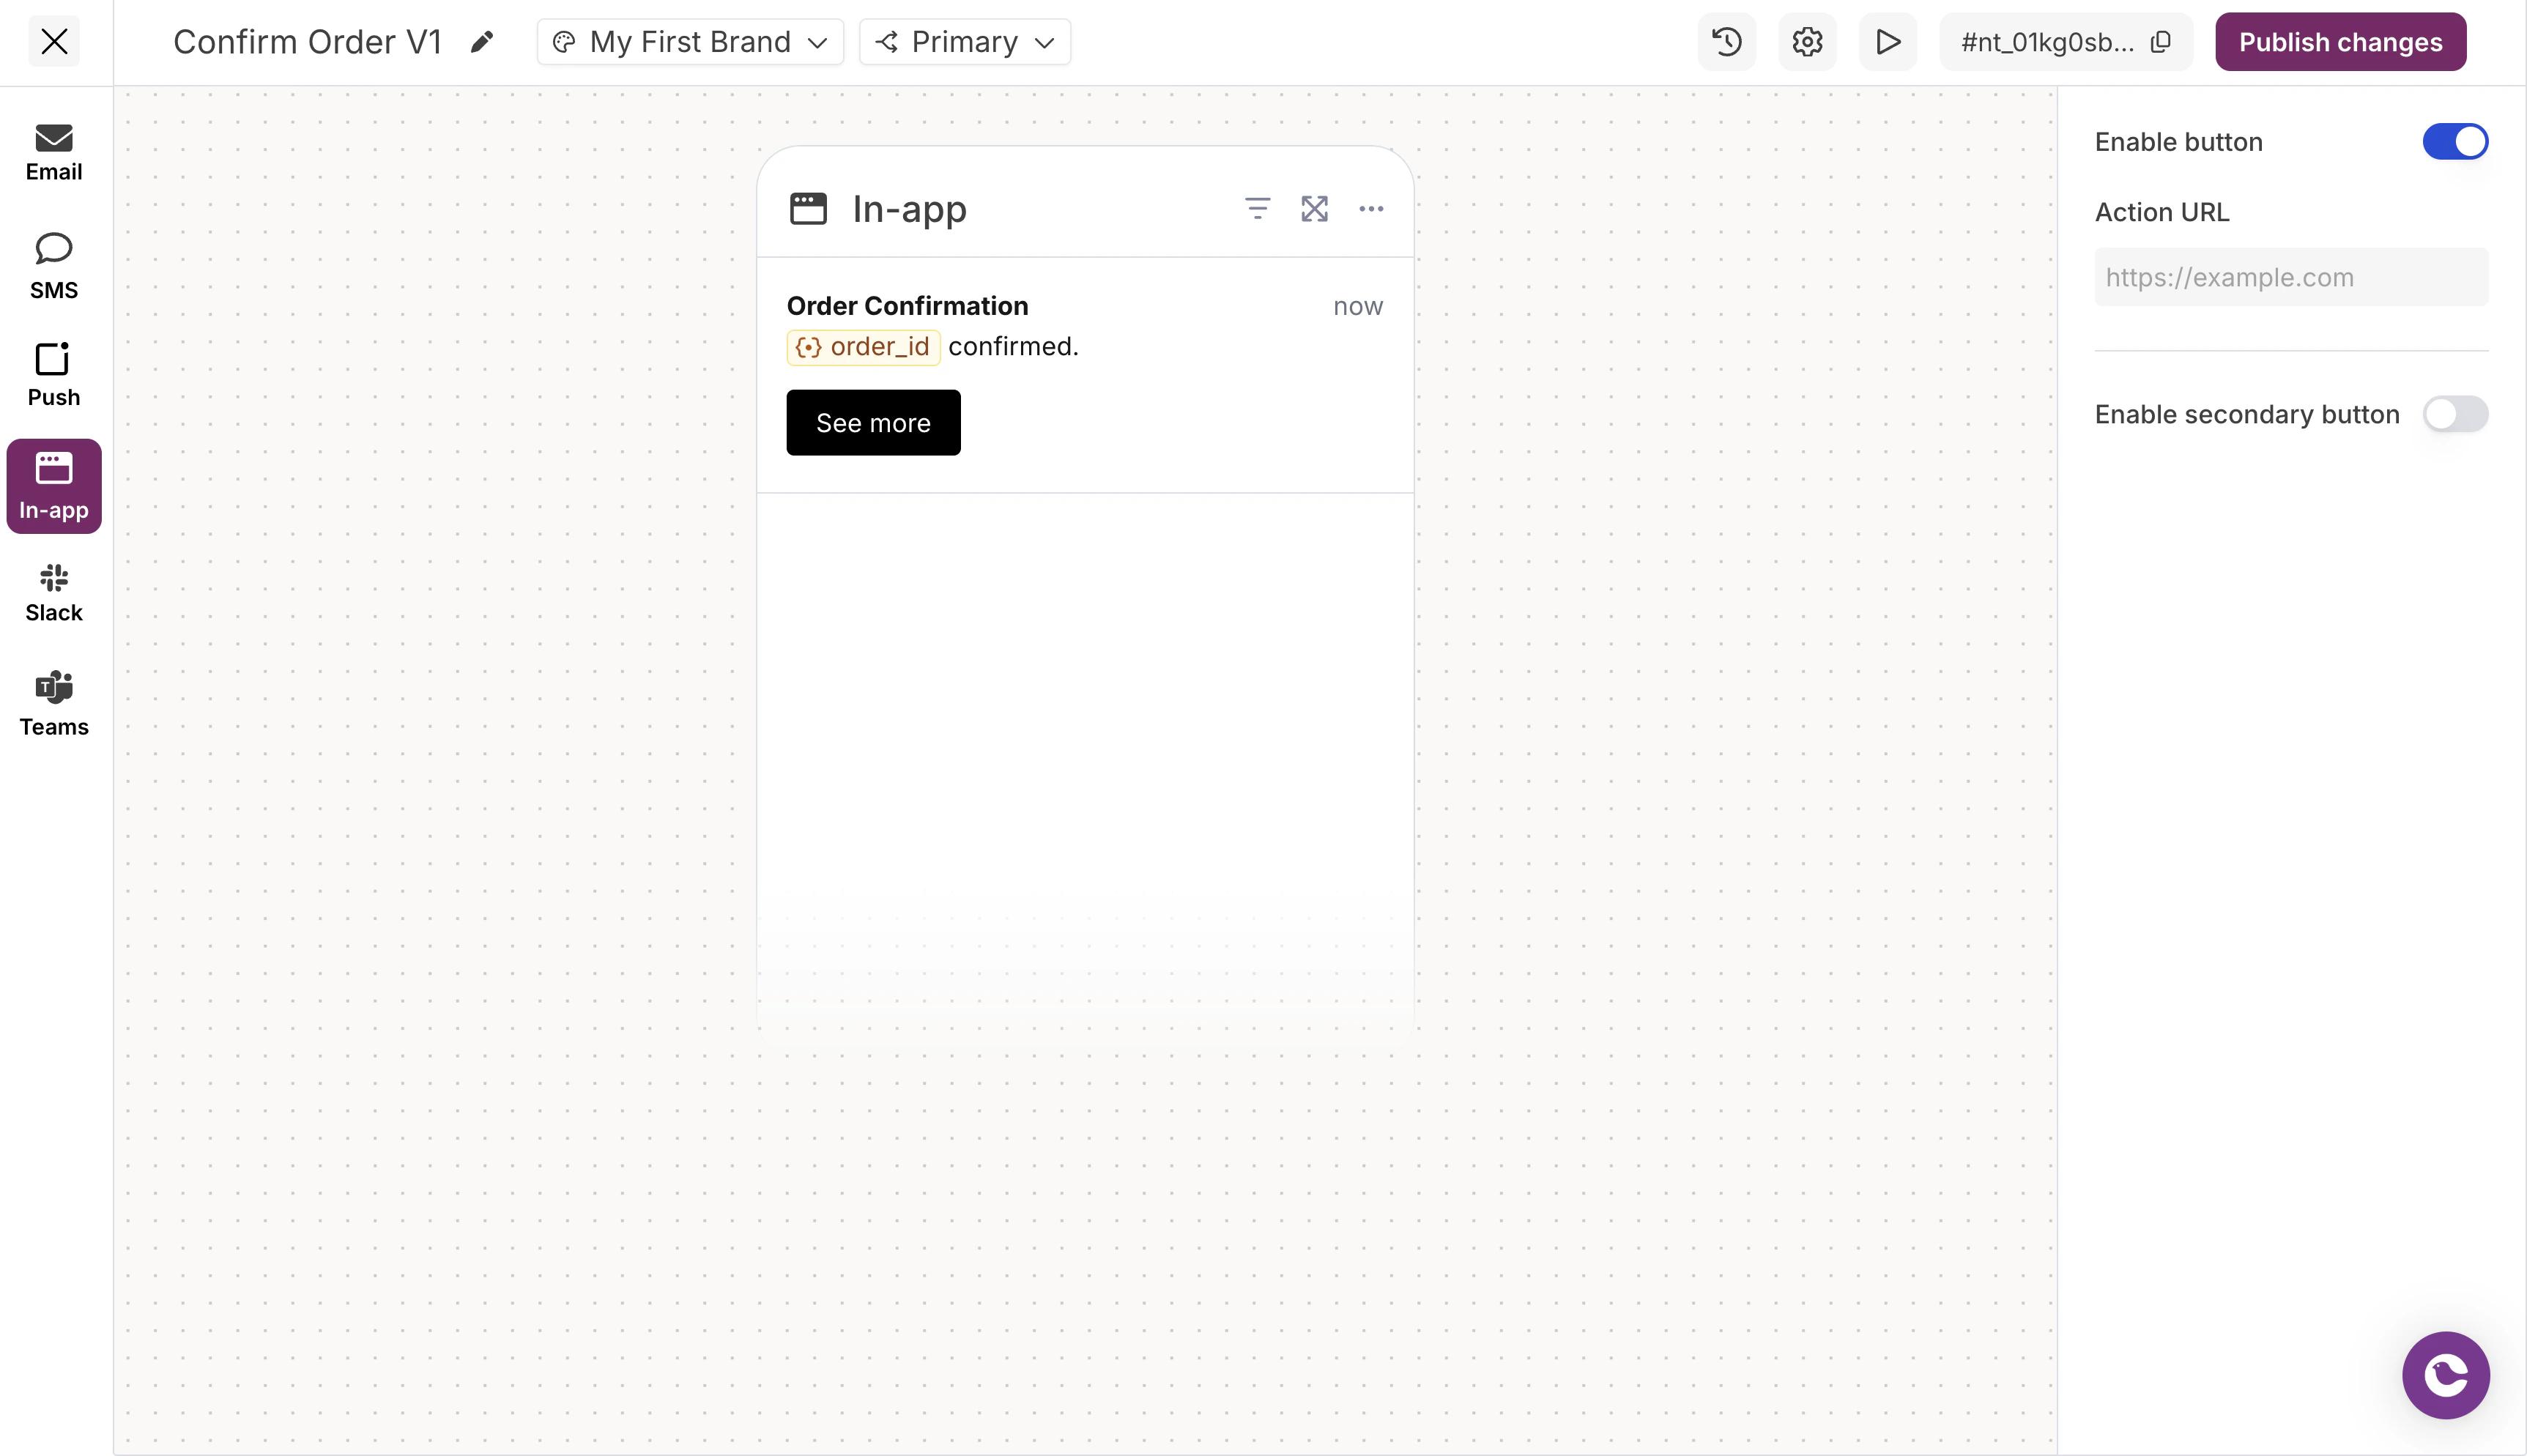Expand the In-app preview card
Image resolution: width=2527 pixels, height=1456 pixels.
(1314, 209)
